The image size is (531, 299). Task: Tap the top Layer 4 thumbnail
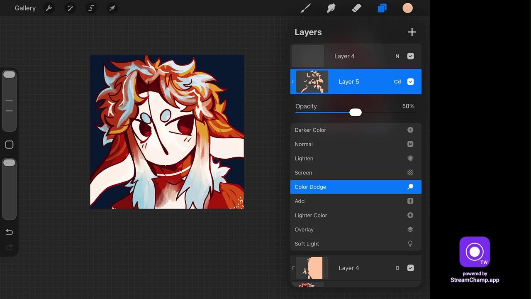point(308,56)
